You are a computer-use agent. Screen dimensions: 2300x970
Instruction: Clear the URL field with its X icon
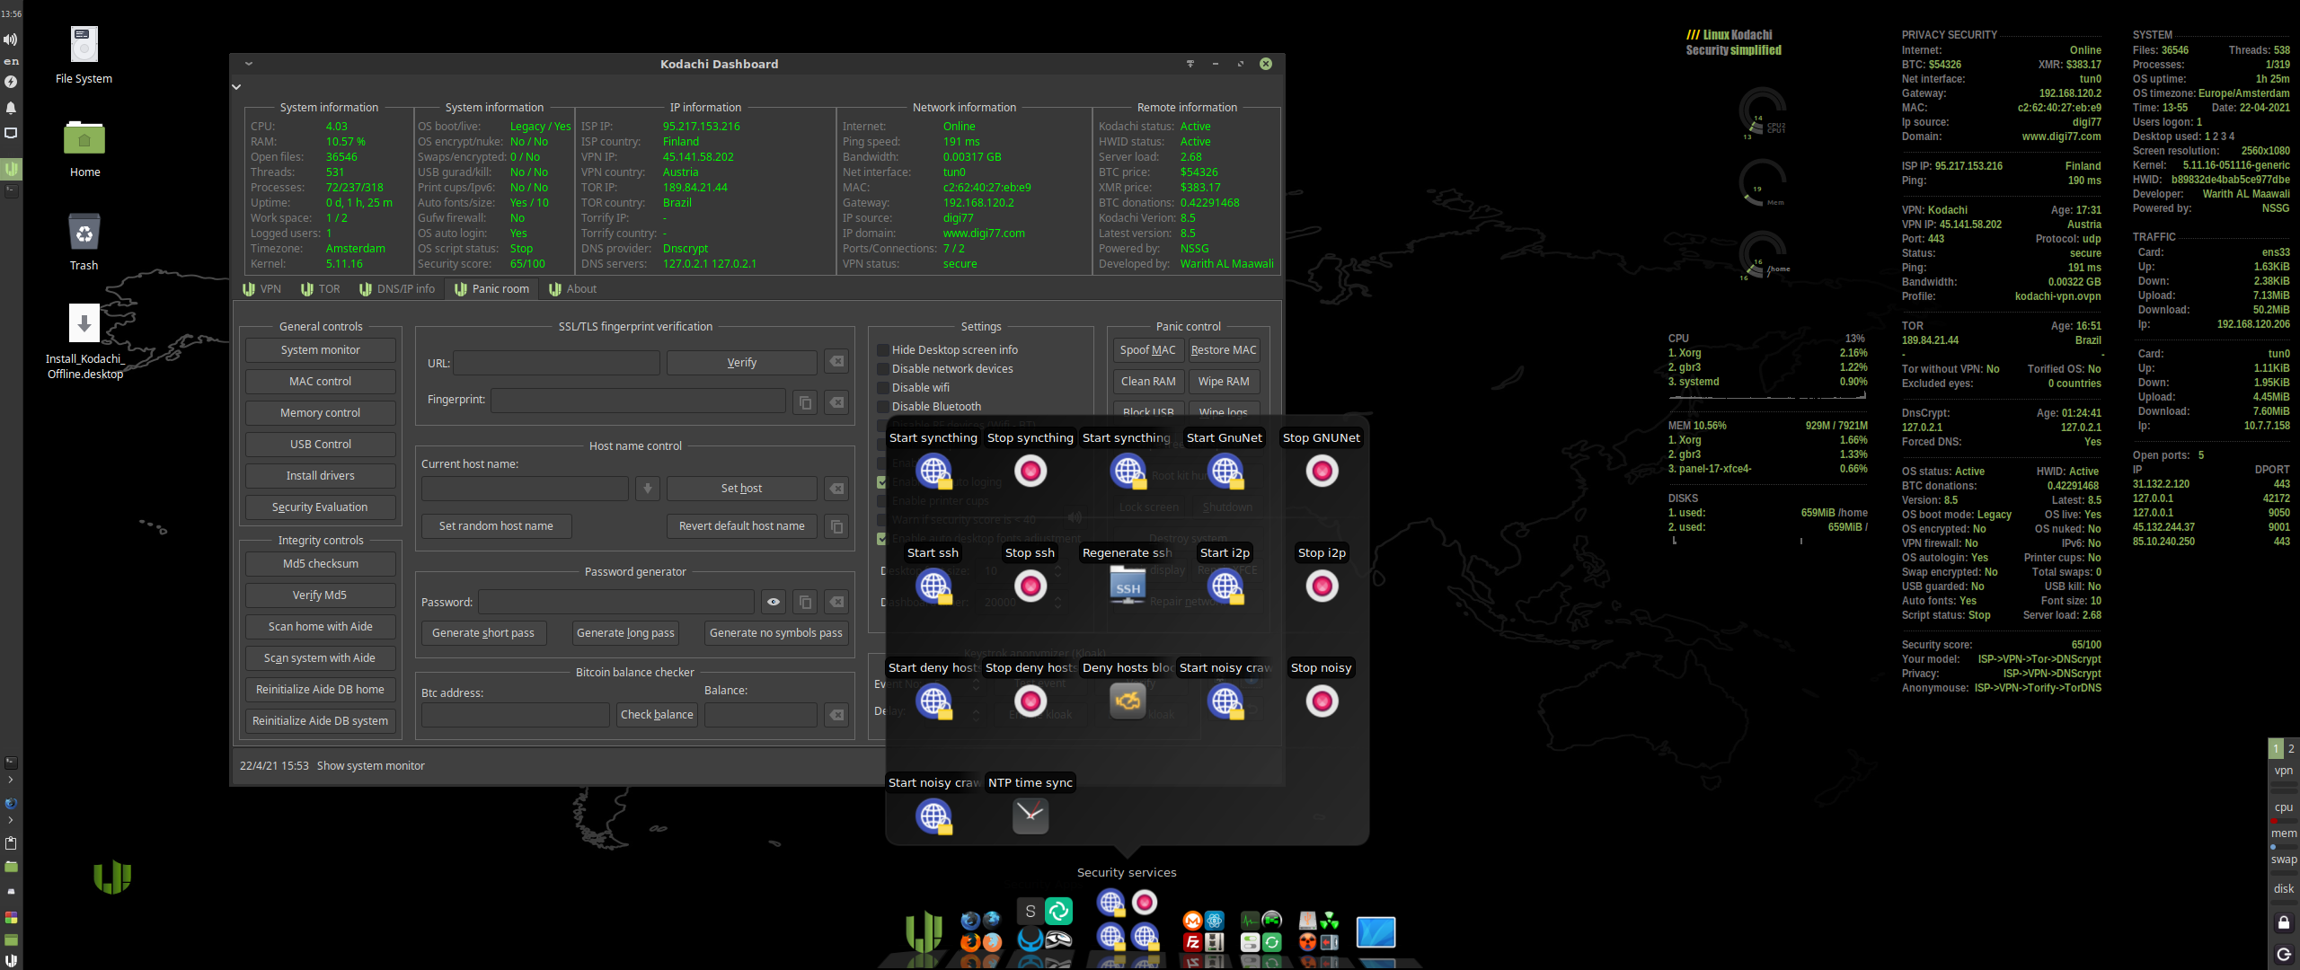tap(836, 362)
